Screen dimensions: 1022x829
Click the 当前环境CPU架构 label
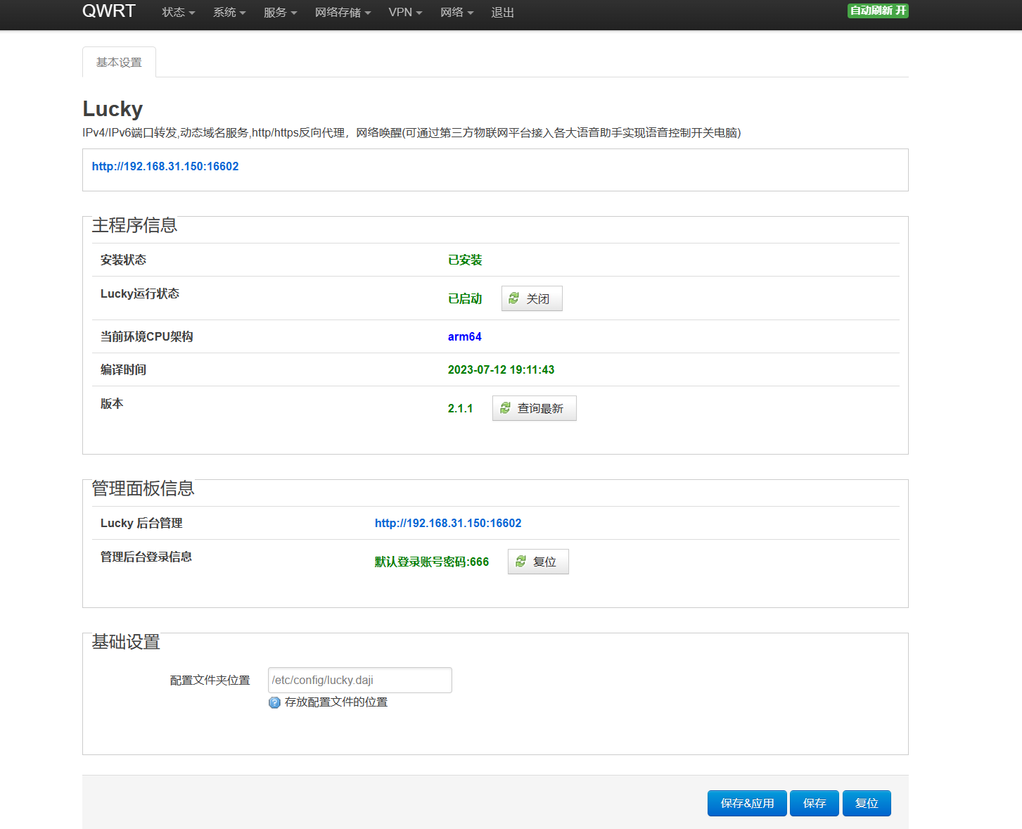(146, 336)
